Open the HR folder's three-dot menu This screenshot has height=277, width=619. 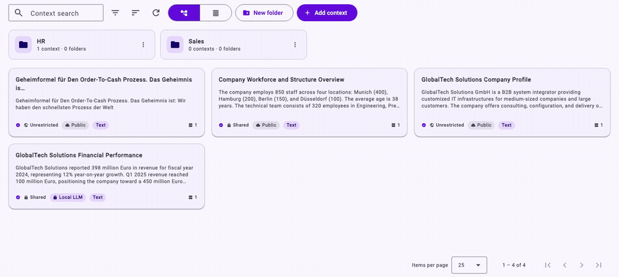click(x=144, y=45)
